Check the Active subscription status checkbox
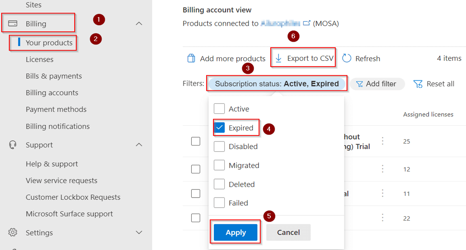 219,108
